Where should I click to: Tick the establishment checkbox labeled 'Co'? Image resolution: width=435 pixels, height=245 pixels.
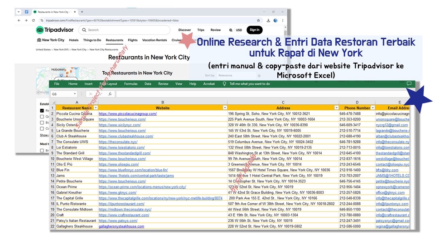coord(42,128)
